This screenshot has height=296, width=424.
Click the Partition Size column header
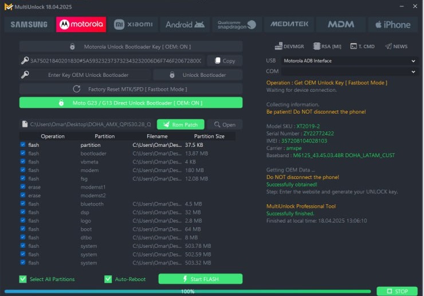click(209, 136)
